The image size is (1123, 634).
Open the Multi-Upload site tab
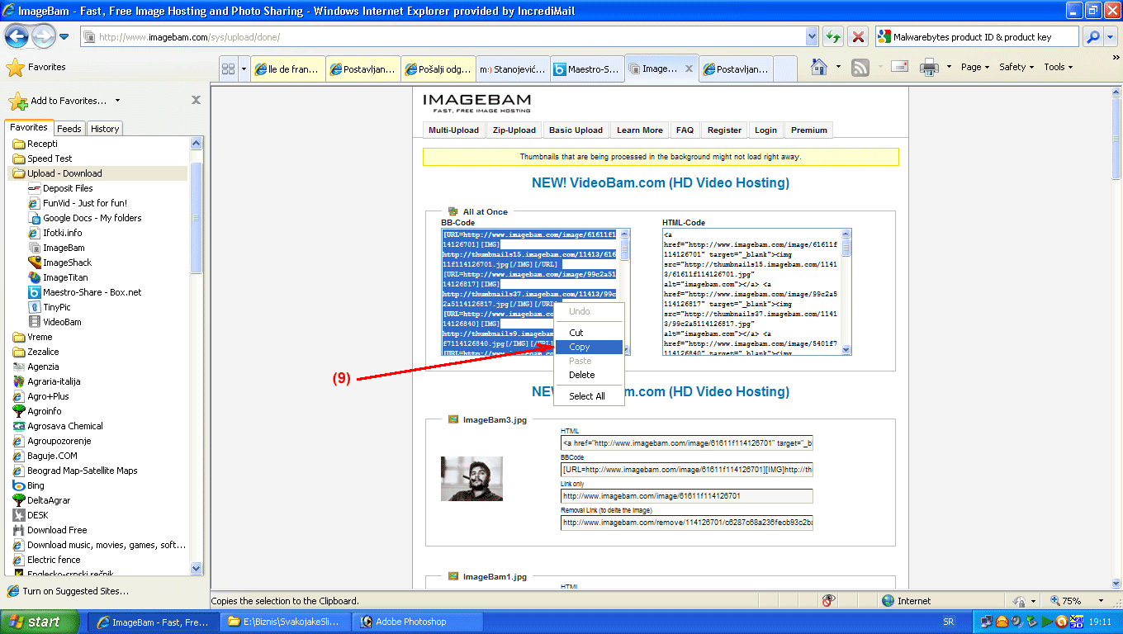[453, 130]
